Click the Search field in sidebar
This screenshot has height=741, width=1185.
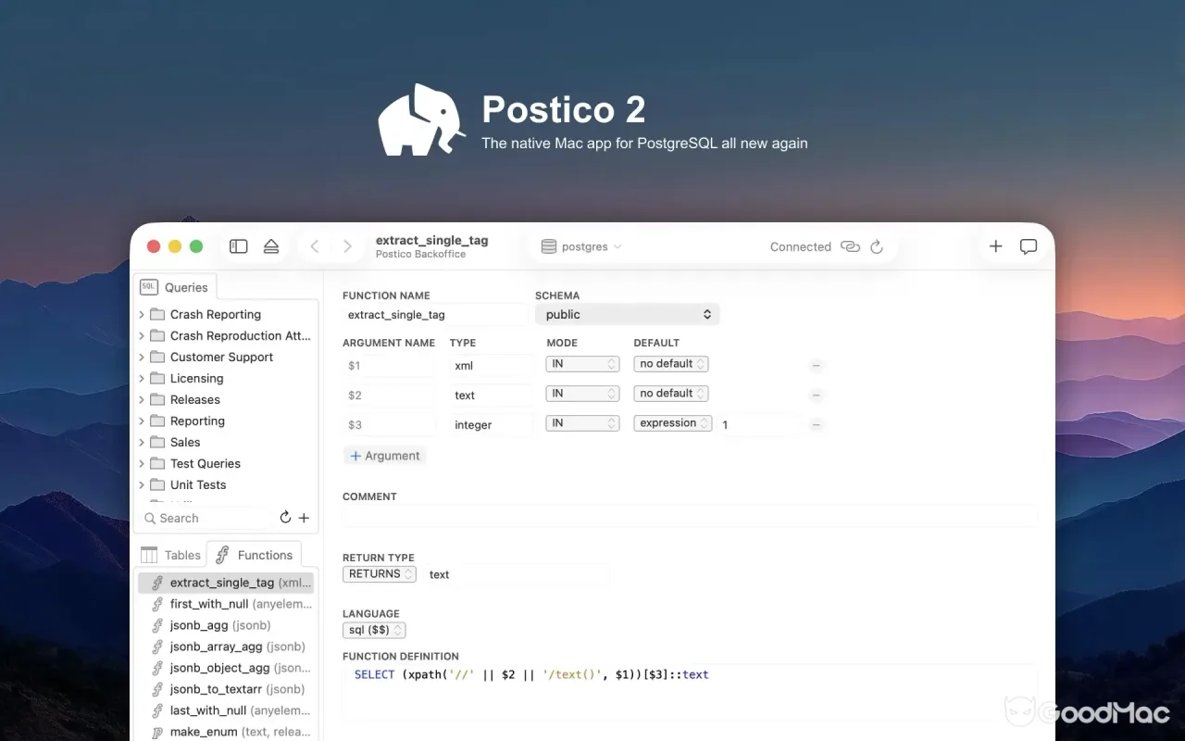(x=207, y=518)
